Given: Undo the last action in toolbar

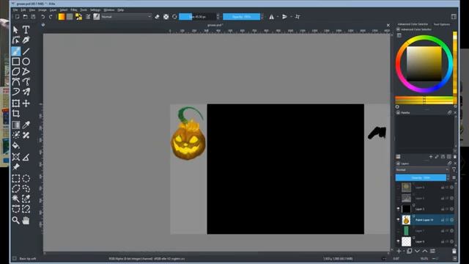Looking at the screenshot, I should tap(43, 17).
